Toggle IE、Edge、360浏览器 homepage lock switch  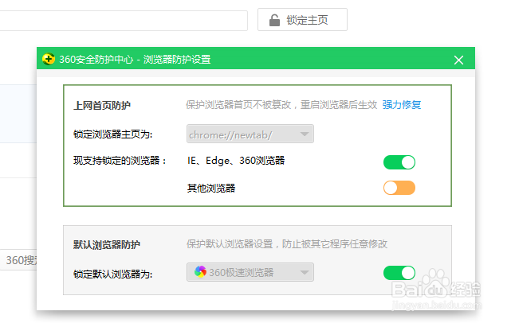pos(399,162)
